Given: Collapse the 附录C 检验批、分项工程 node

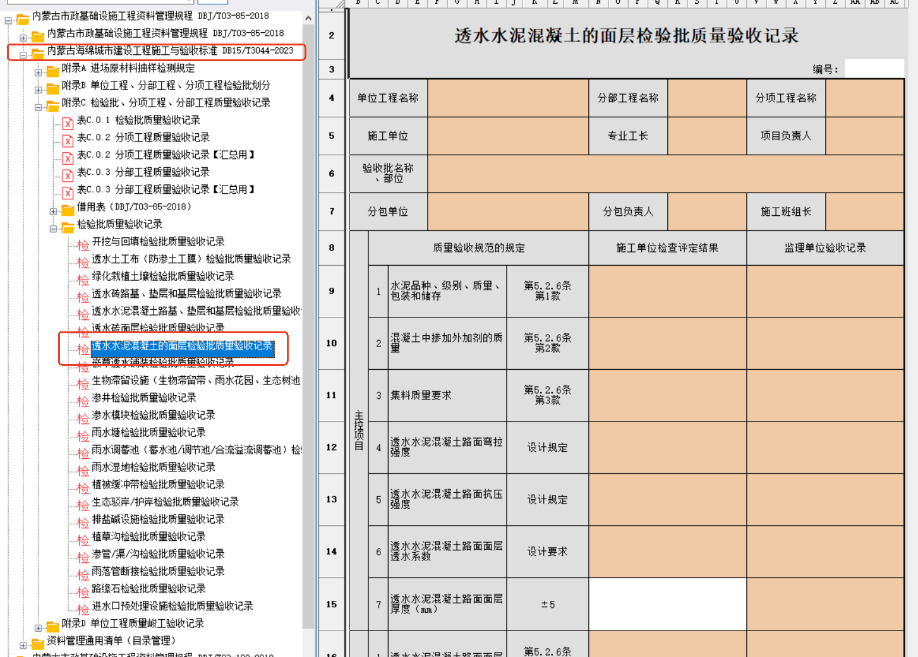Looking at the screenshot, I should tap(39, 107).
